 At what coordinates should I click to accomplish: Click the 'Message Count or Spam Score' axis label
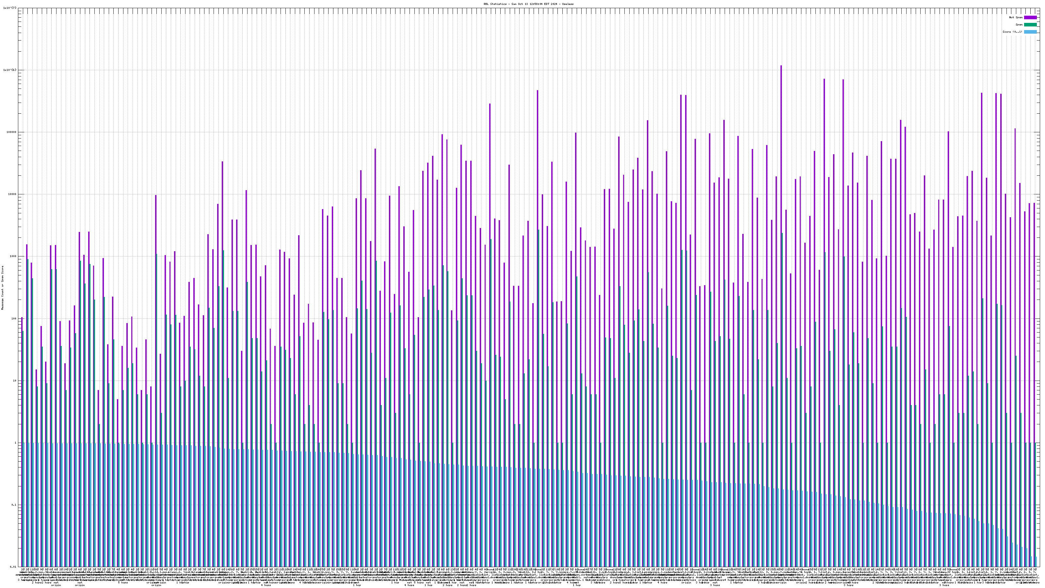pyautogui.click(x=2, y=288)
